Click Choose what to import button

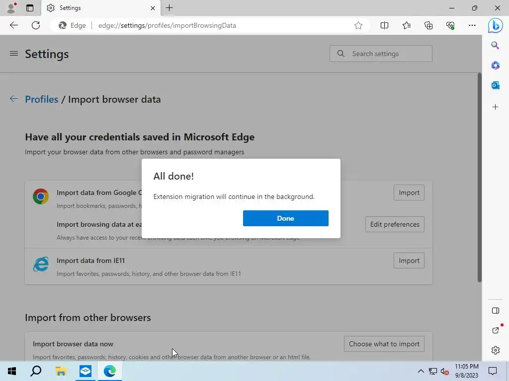(x=384, y=344)
